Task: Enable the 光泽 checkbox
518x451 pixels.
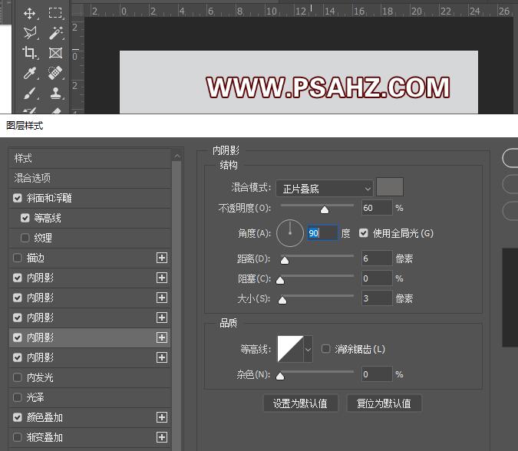Action: point(17,397)
